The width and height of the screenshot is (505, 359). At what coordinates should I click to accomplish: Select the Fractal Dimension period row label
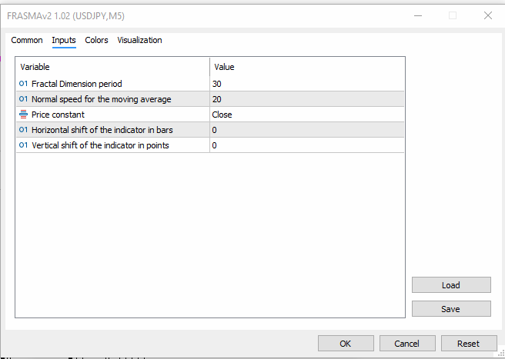77,84
